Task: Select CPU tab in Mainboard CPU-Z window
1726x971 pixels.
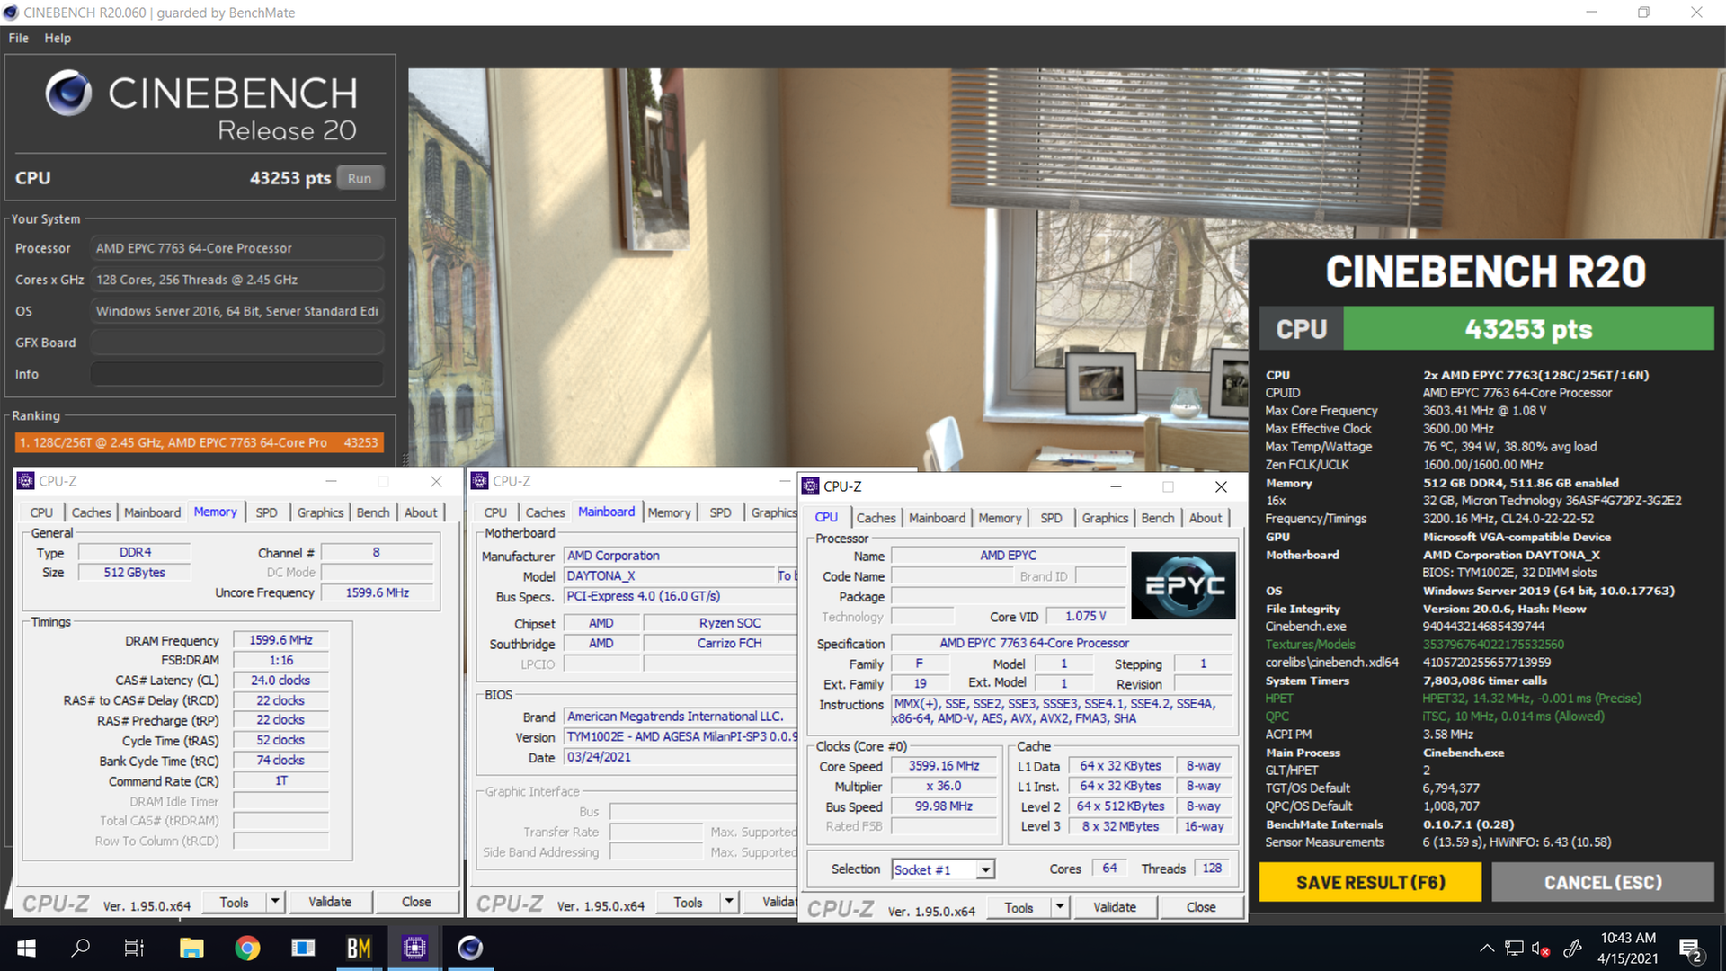Action: pos(495,512)
